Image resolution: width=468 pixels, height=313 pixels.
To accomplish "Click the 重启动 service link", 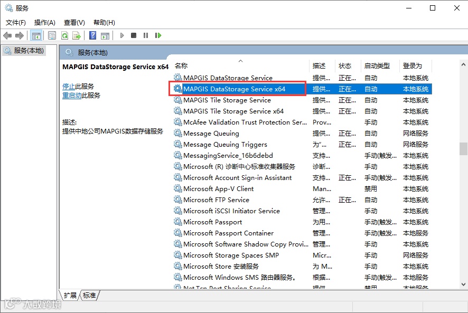I will 72,96.
